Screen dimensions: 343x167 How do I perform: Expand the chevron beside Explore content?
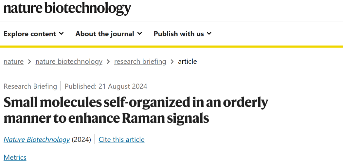(62, 33)
